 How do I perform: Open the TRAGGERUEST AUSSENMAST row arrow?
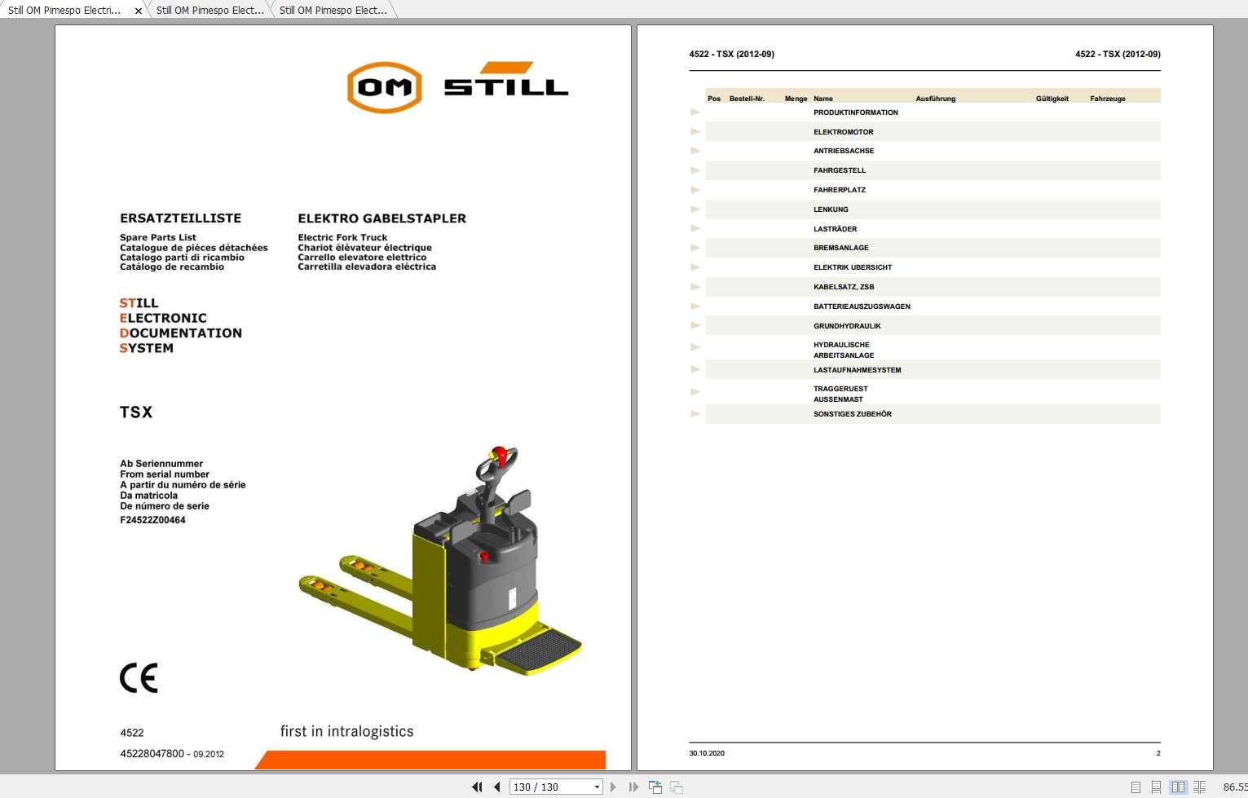pyautogui.click(x=695, y=392)
